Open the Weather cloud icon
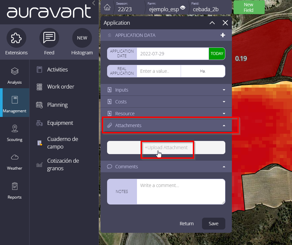This screenshot has height=245, width=292. click(x=15, y=157)
